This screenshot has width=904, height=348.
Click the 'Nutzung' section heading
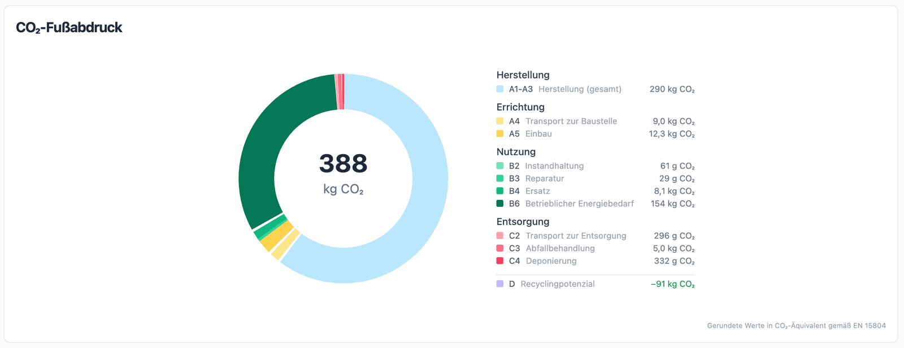pyautogui.click(x=516, y=151)
